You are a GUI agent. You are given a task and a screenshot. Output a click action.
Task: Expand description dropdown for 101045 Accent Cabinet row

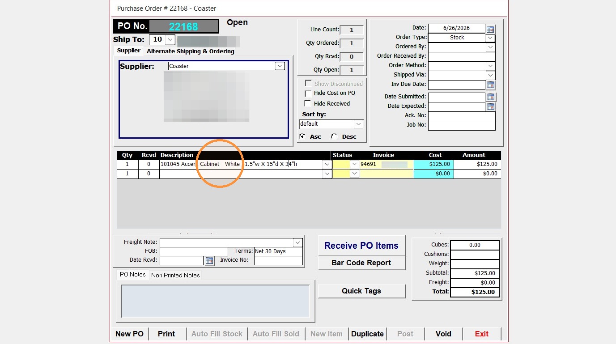tap(327, 164)
